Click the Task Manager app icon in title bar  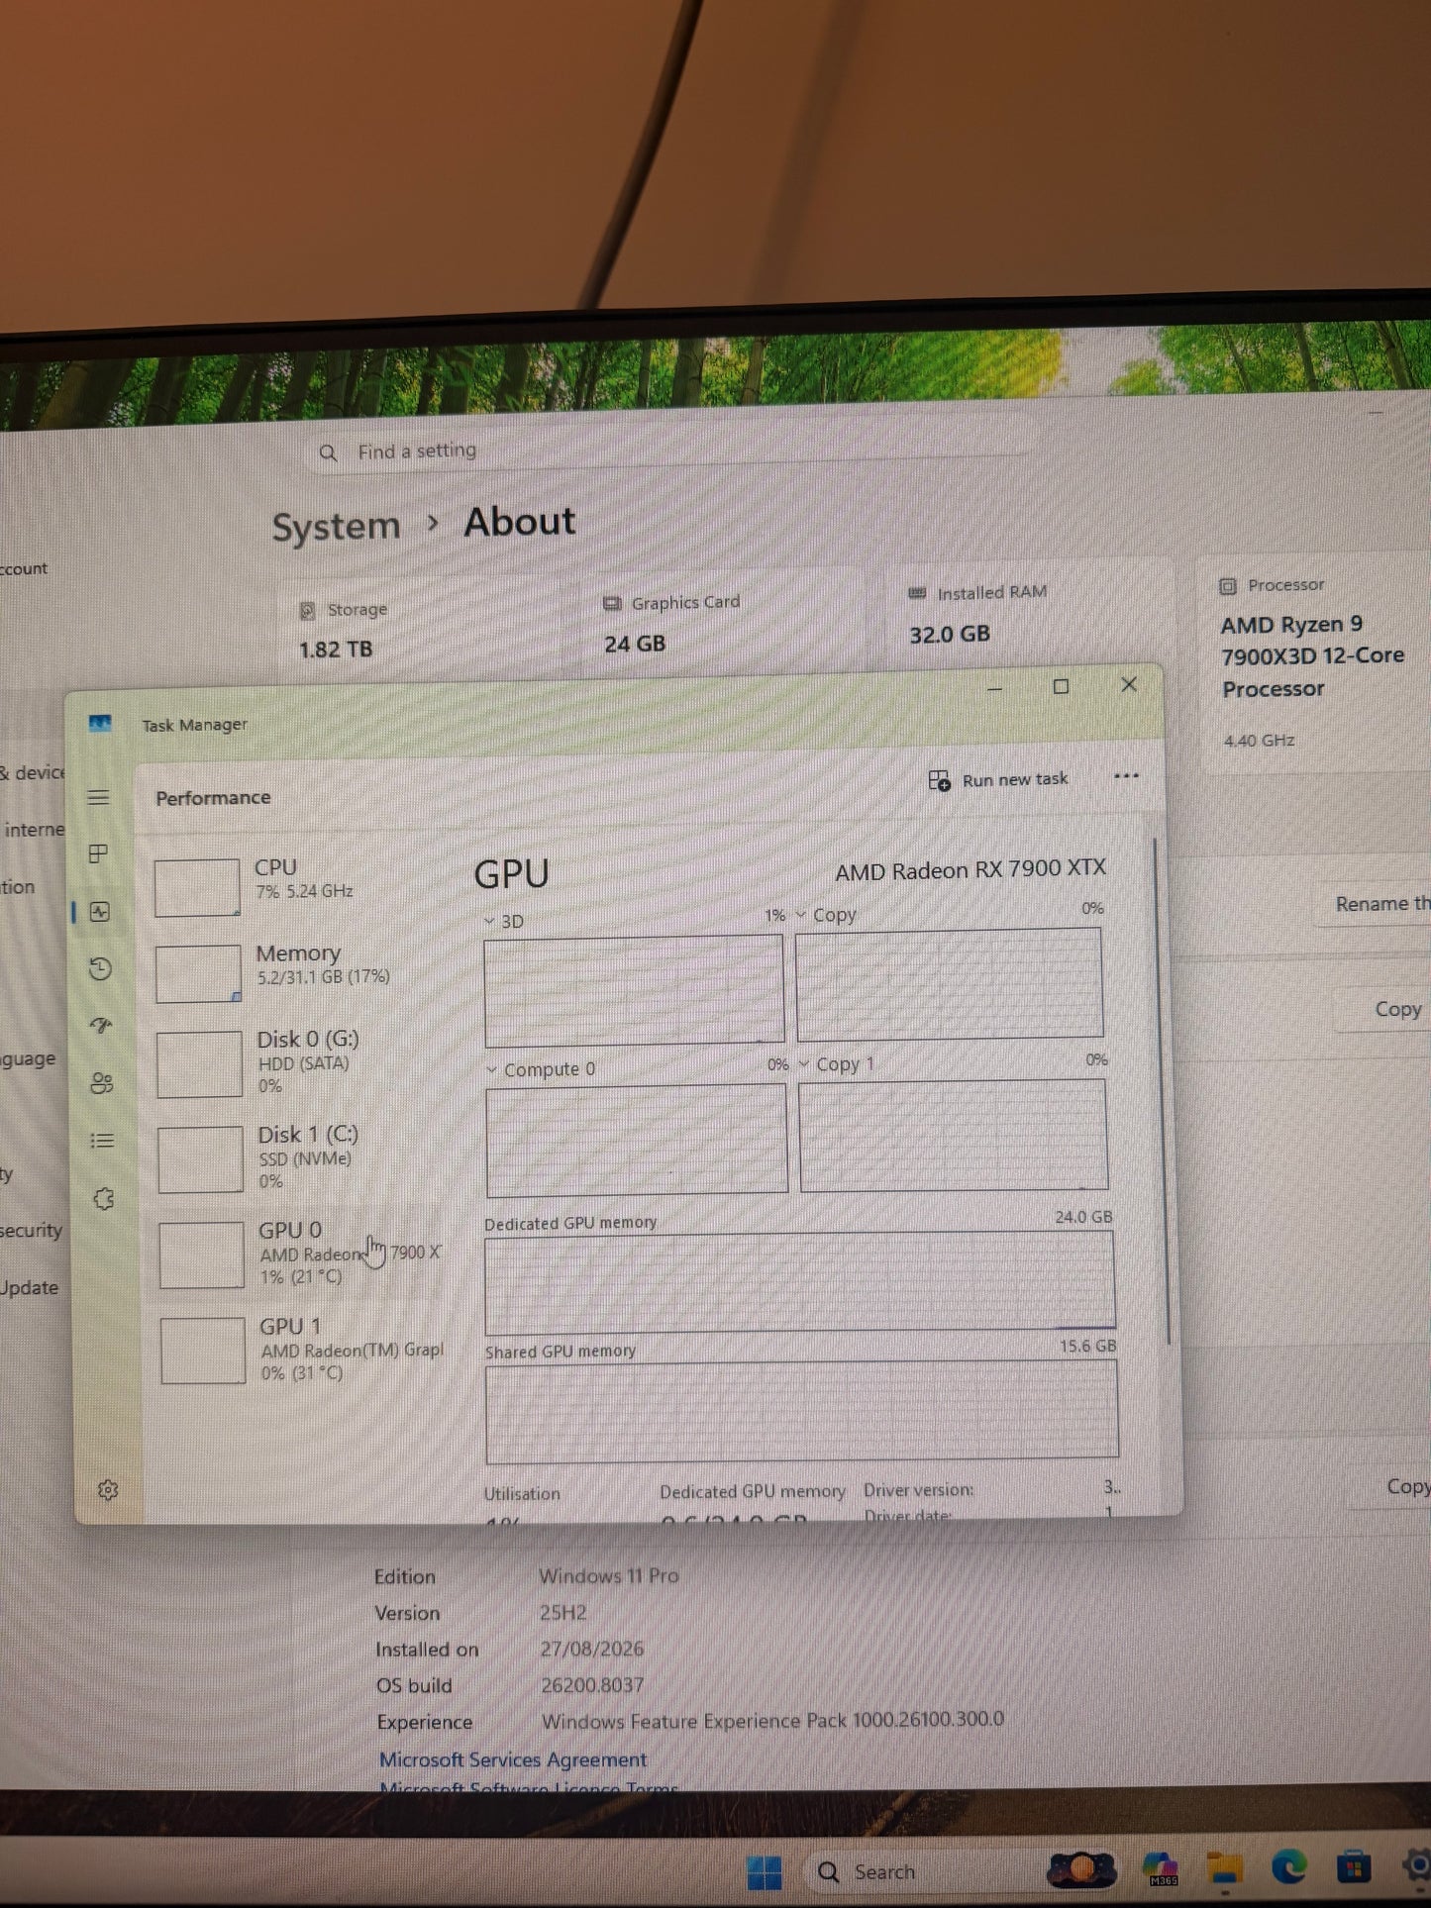click(x=100, y=724)
